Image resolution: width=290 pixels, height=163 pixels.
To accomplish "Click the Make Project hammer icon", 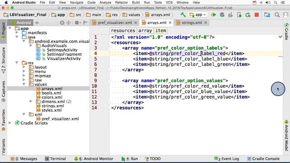I will [183, 14].
